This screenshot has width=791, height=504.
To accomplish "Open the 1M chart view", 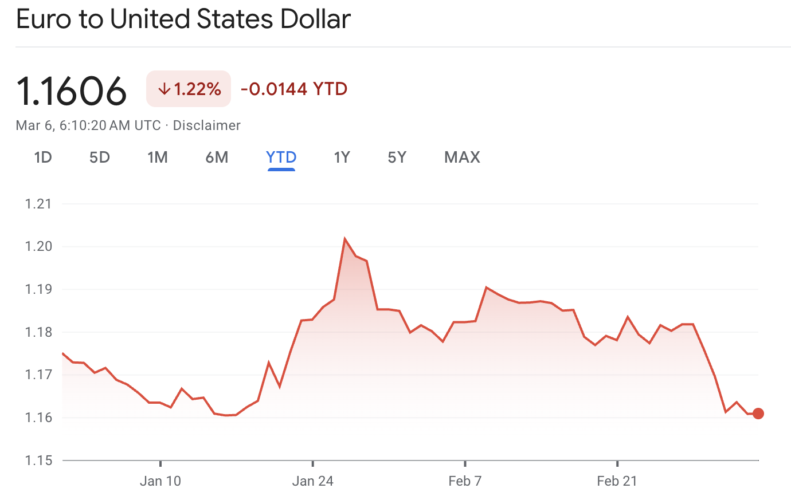I will click(158, 157).
